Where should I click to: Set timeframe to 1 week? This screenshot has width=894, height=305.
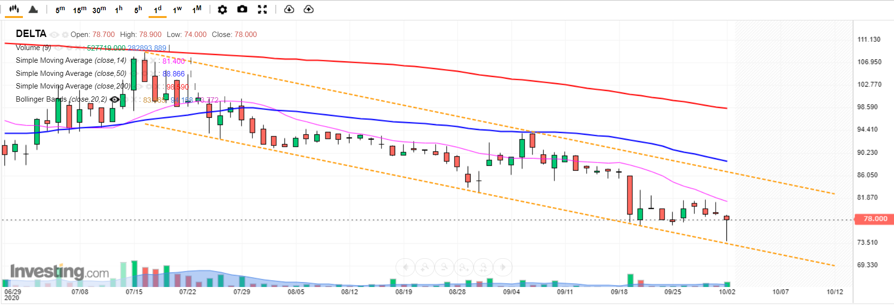(177, 10)
